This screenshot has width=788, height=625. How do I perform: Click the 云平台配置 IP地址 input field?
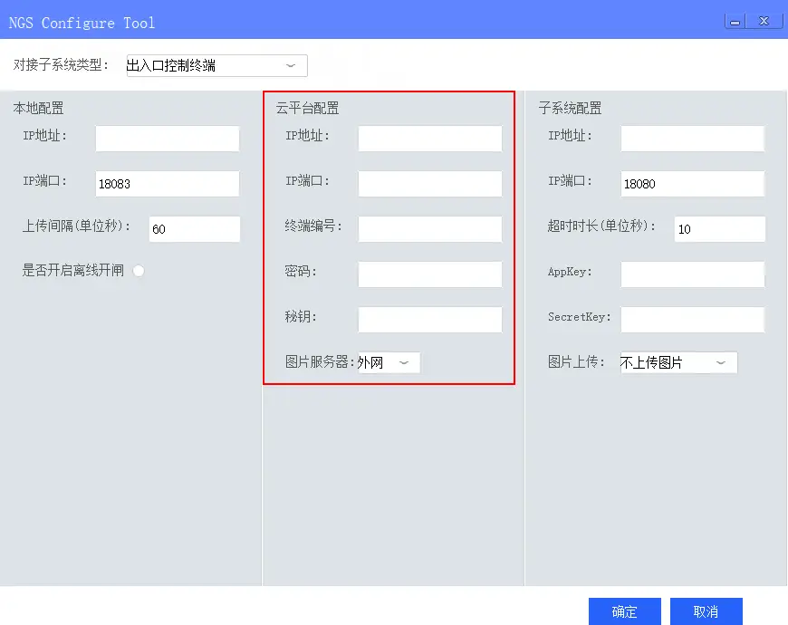pyautogui.click(x=429, y=139)
